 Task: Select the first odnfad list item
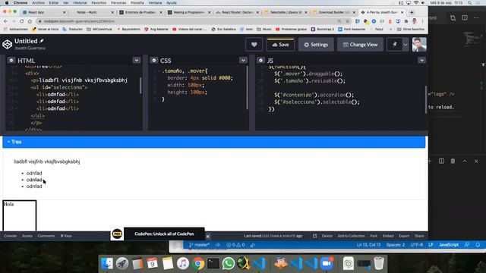(x=34, y=174)
